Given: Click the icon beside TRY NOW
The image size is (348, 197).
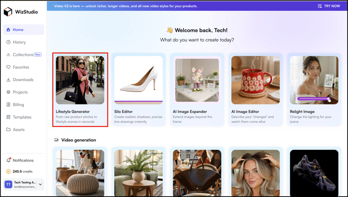Looking at the screenshot, I should 320,6.
